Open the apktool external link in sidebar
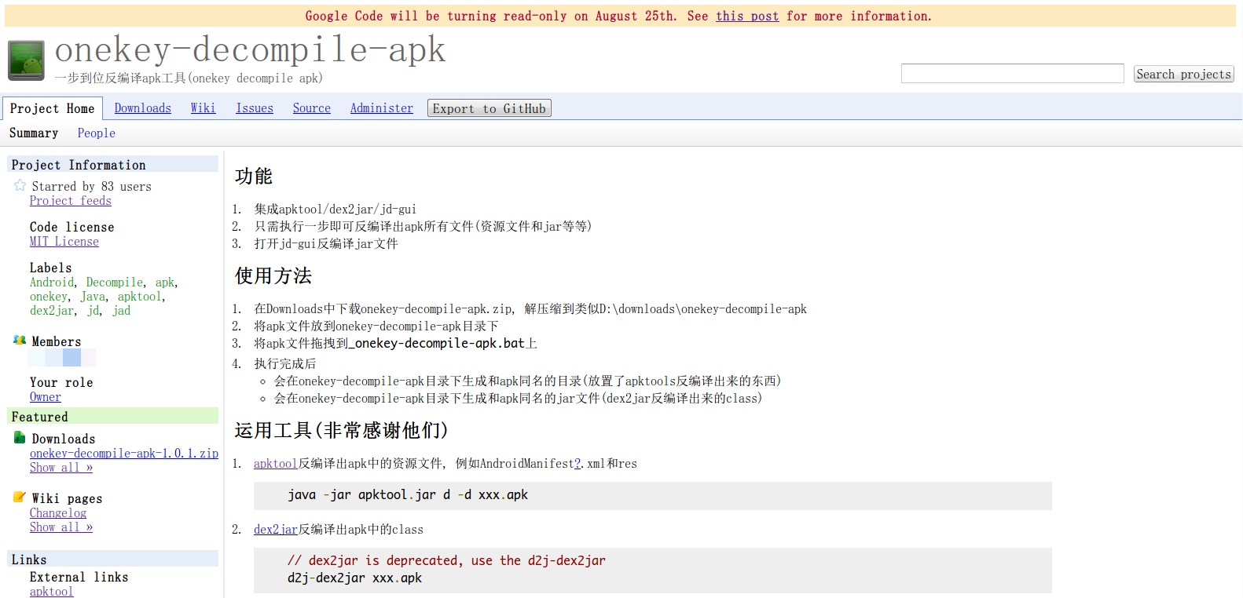The image size is (1243, 598). pyautogui.click(x=52, y=592)
